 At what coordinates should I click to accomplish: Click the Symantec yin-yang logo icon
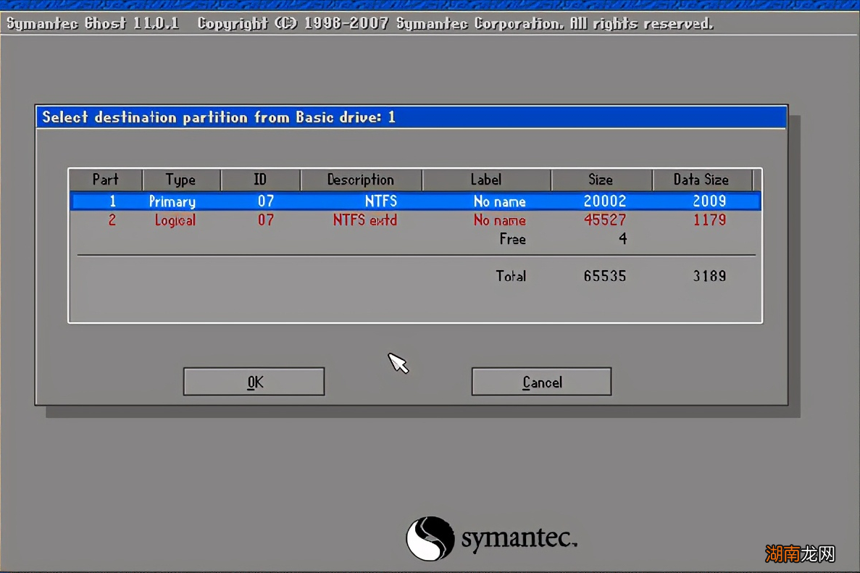click(430, 538)
